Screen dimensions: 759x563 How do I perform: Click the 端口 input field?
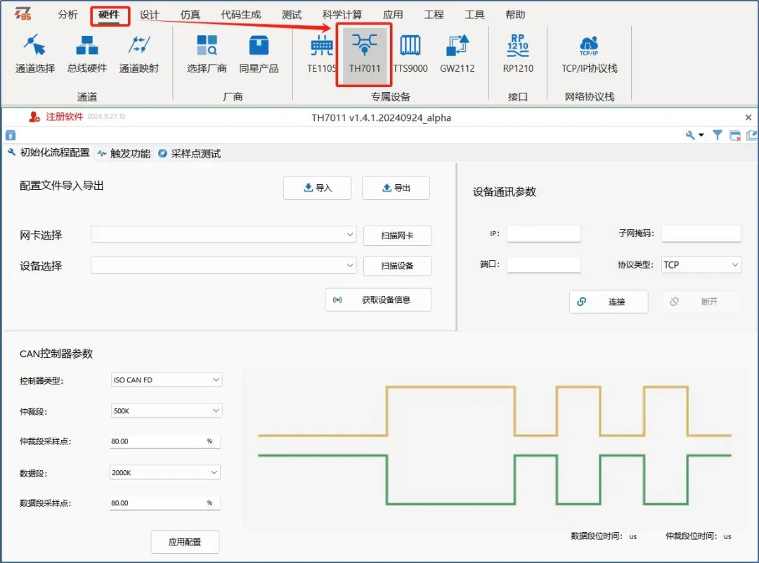543,264
